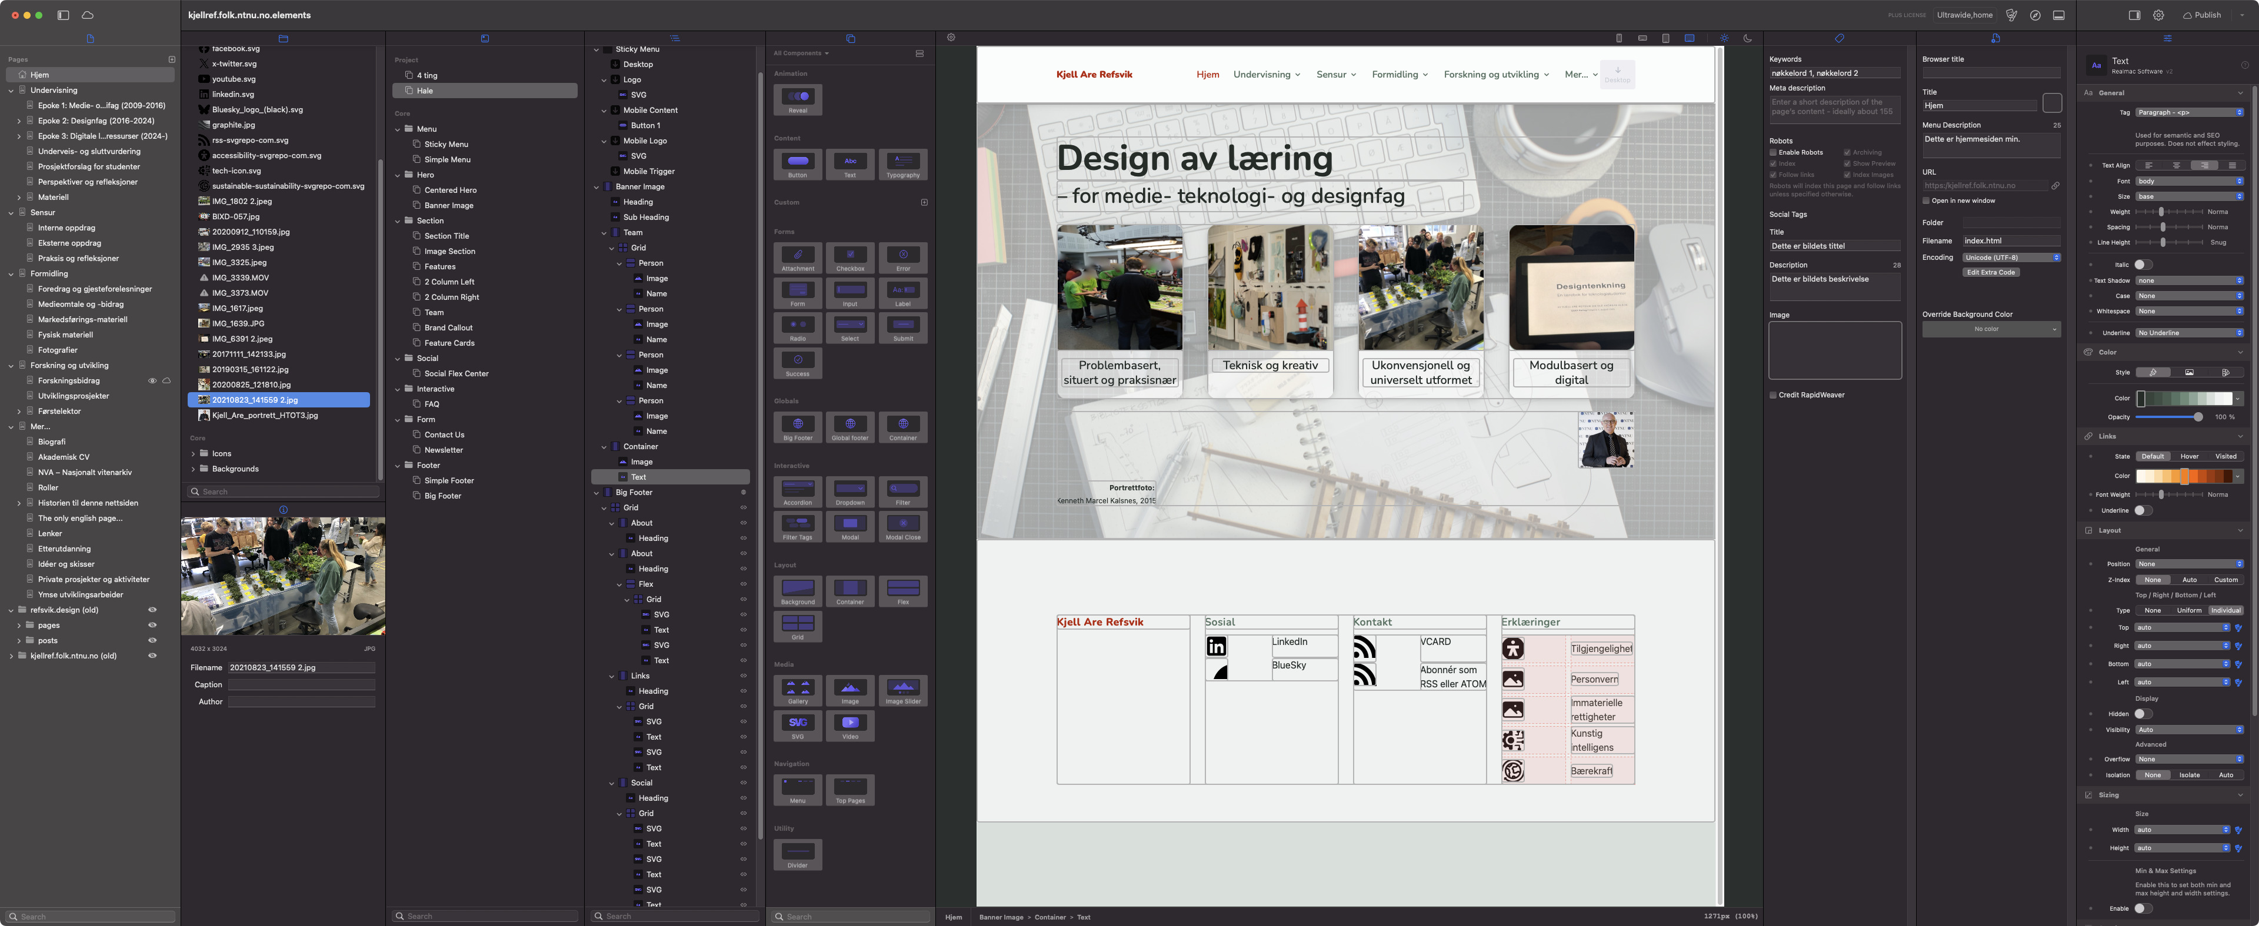Enable light mode preview sun icon
This screenshot has height=926, width=2259.
1724,39
